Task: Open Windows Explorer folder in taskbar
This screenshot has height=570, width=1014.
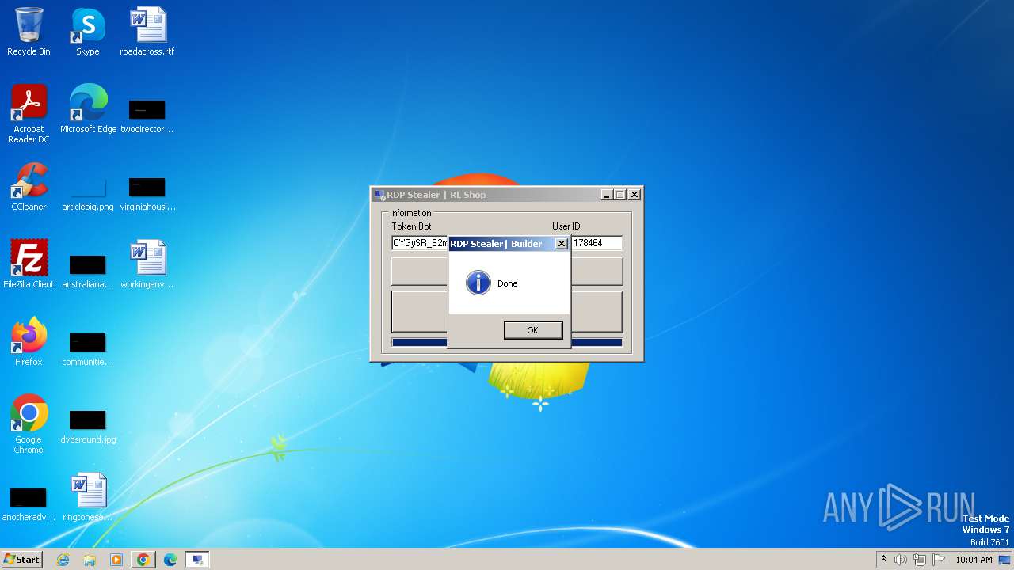Action: pyautogui.click(x=90, y=560)
